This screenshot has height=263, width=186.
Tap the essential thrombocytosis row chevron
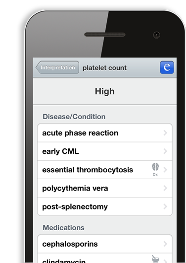point(165,170)
